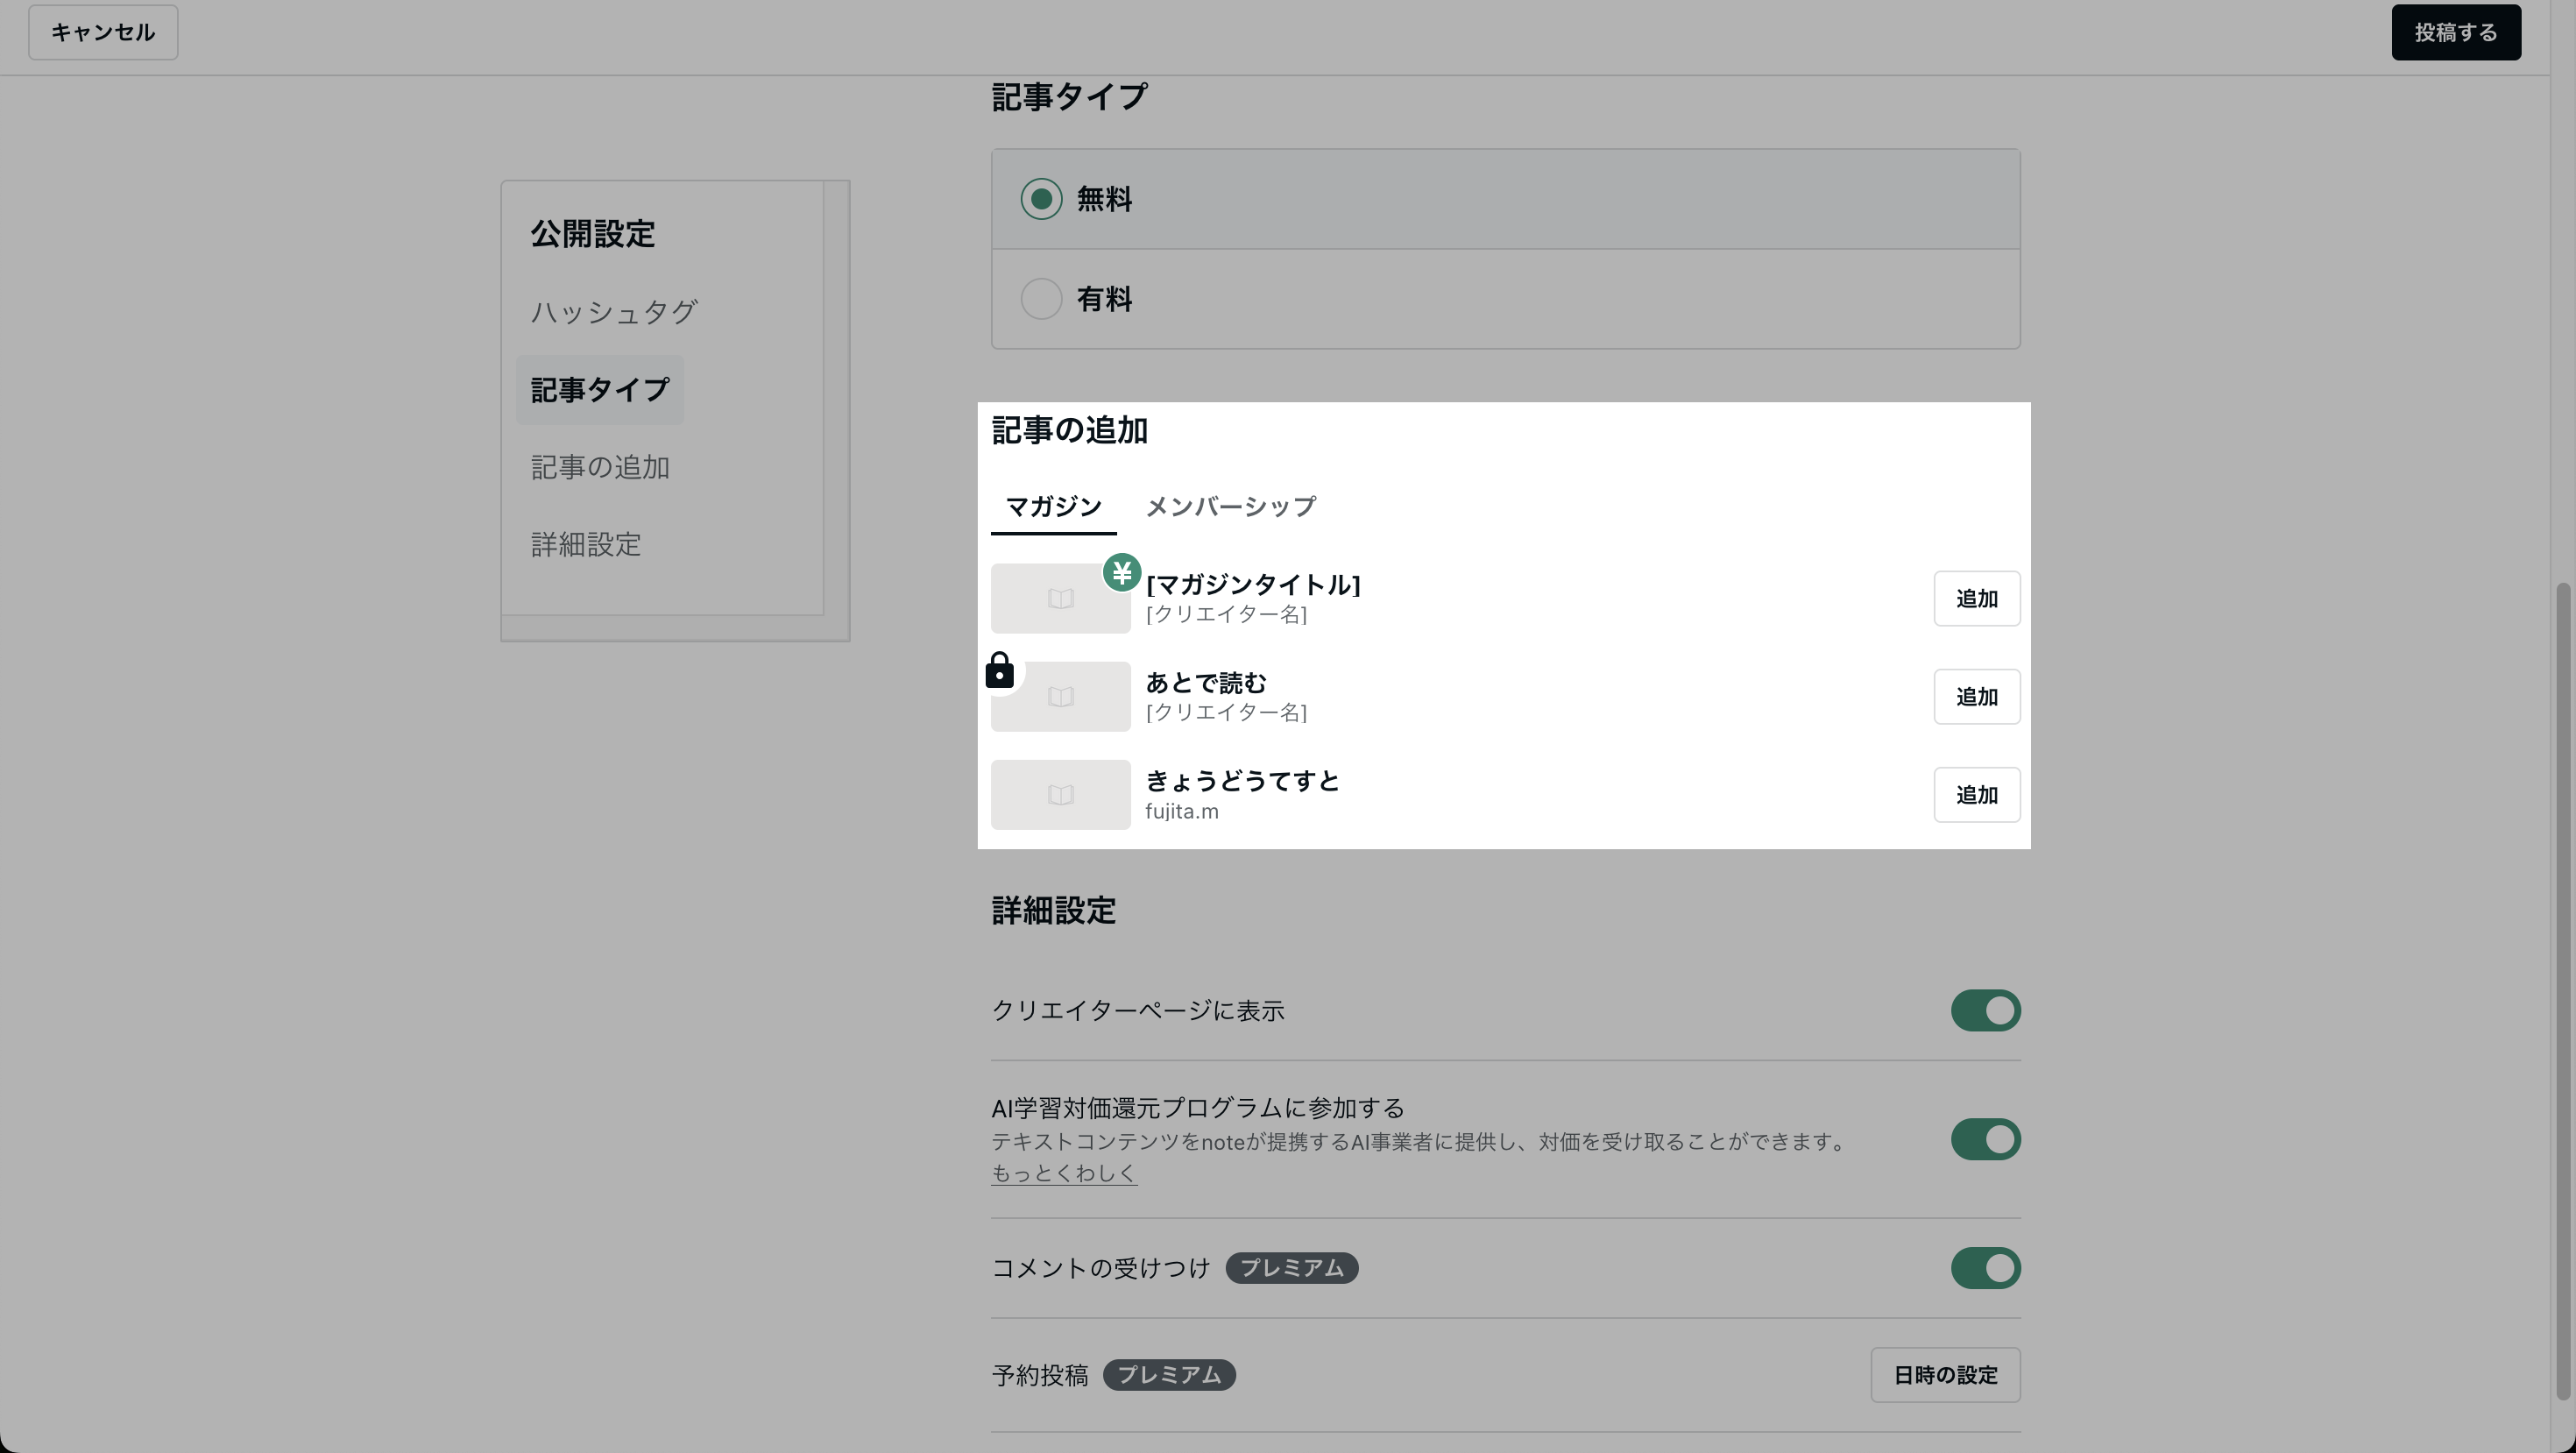Click the lock icon on あとで読む magazine

999,670
